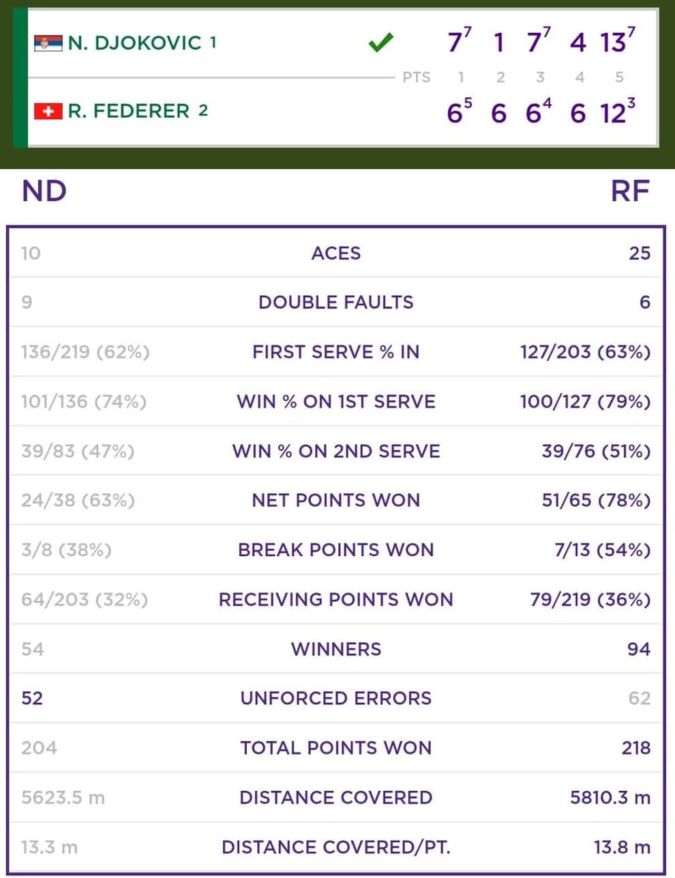Click NET POINTS WON label
Viewport: 675px width, 878px height.
pyautogui.click(x=336, y=500)
